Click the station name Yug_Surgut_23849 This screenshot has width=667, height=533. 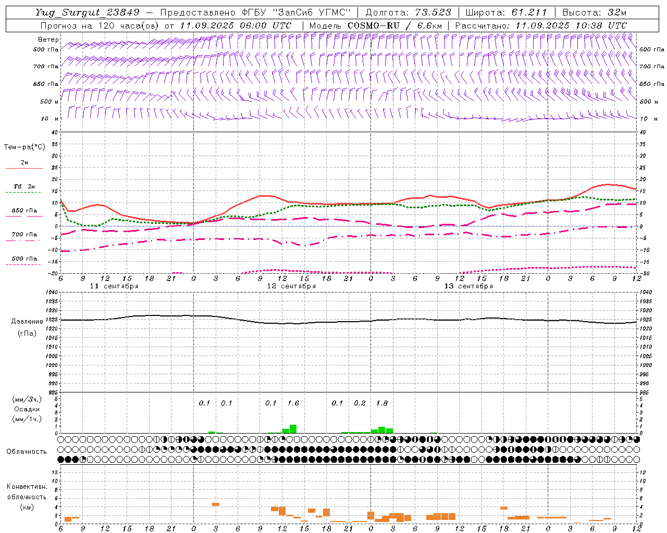click(88, 12)
